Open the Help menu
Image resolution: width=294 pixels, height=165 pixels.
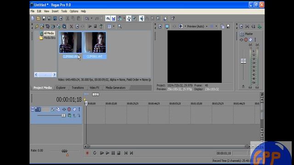(84, 11)
